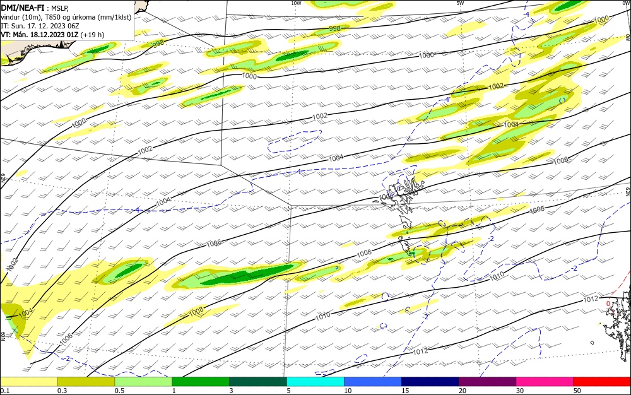Pick the red legend block starting at 50

[602, 382]
